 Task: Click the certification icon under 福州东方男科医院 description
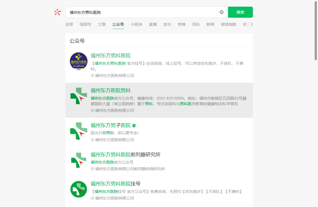coord(93,76)
